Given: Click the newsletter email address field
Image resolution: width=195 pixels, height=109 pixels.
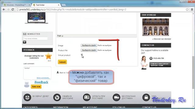Looking at the screenshot, I should click(35, 38).
